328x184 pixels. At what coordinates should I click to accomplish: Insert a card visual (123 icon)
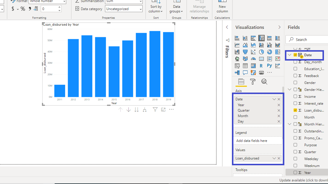tap(261, 59)
